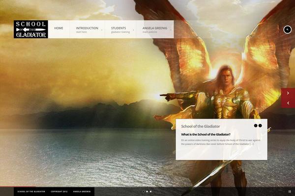Select the second slide indicator dot

coord(147,192)
